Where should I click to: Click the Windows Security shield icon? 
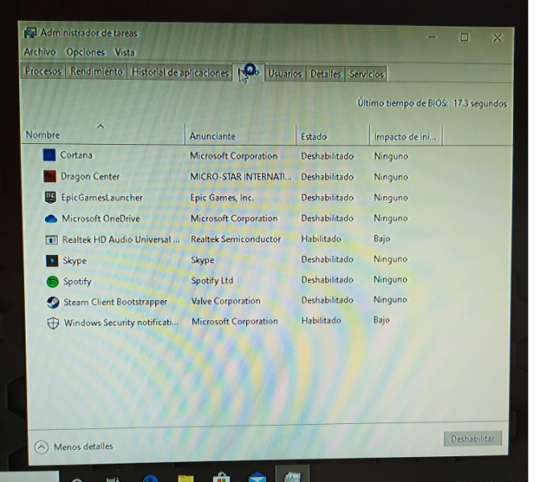pyautogui.click(x=53, y=323)
